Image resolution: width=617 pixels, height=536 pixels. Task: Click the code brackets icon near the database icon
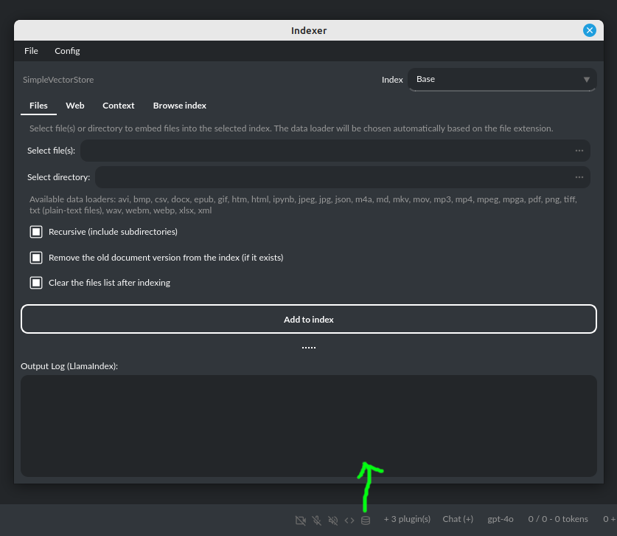349,519
